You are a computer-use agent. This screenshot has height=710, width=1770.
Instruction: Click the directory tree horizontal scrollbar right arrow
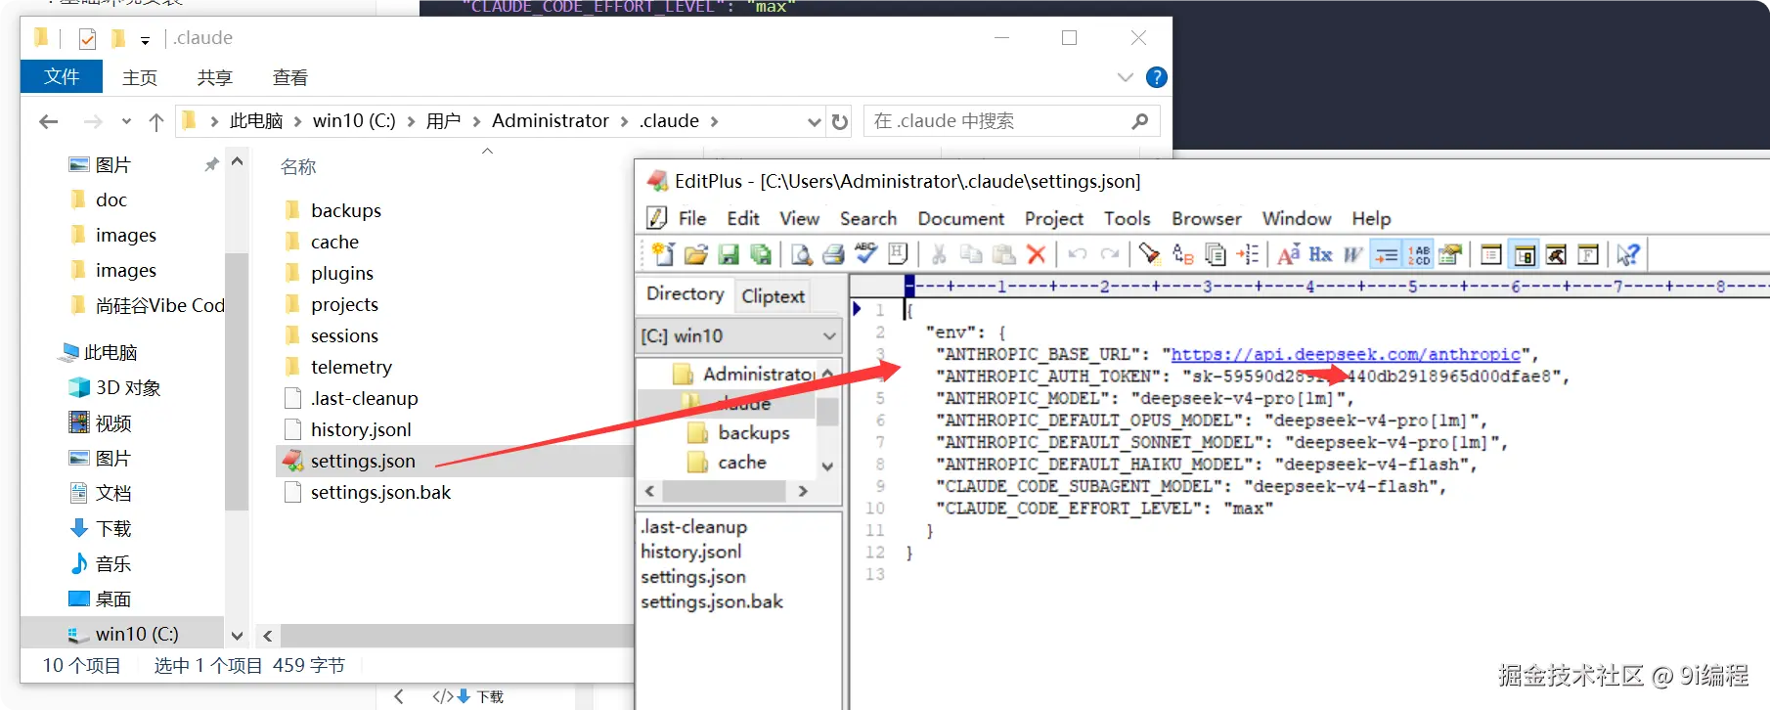[803, 491]
